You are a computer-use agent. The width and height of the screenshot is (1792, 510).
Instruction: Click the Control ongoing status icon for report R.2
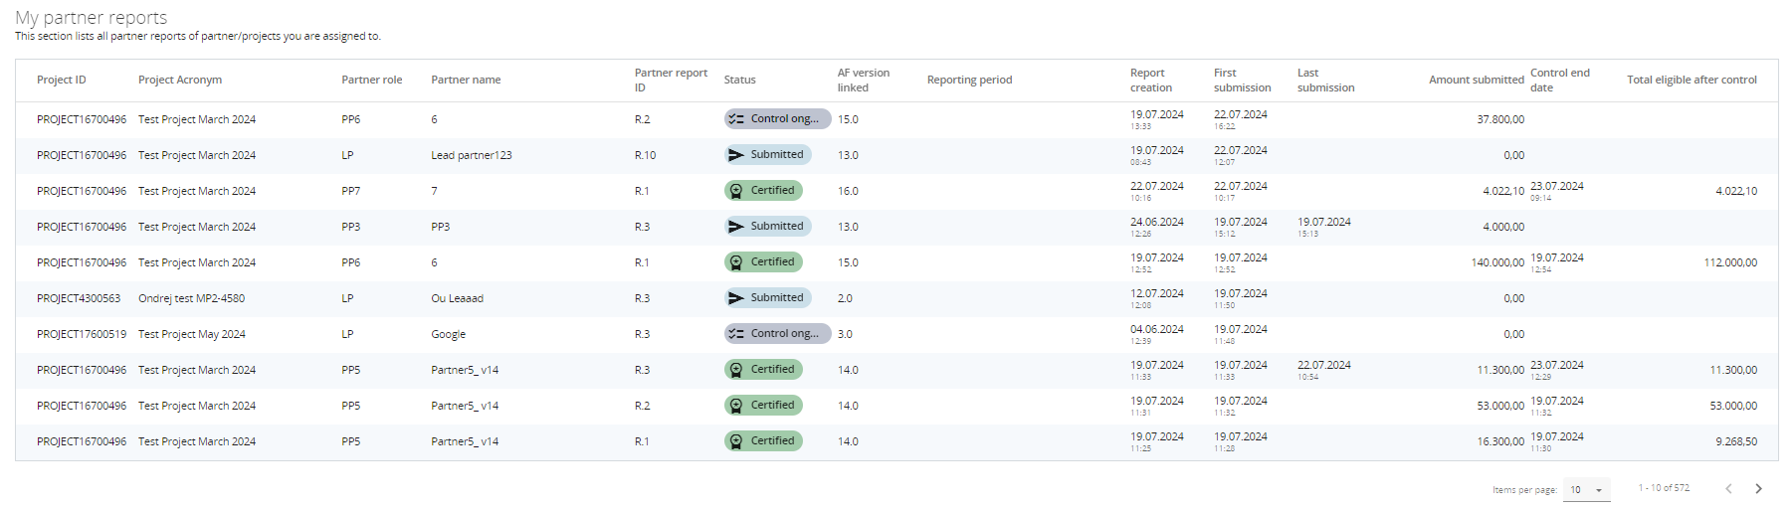tap(736, 119)
